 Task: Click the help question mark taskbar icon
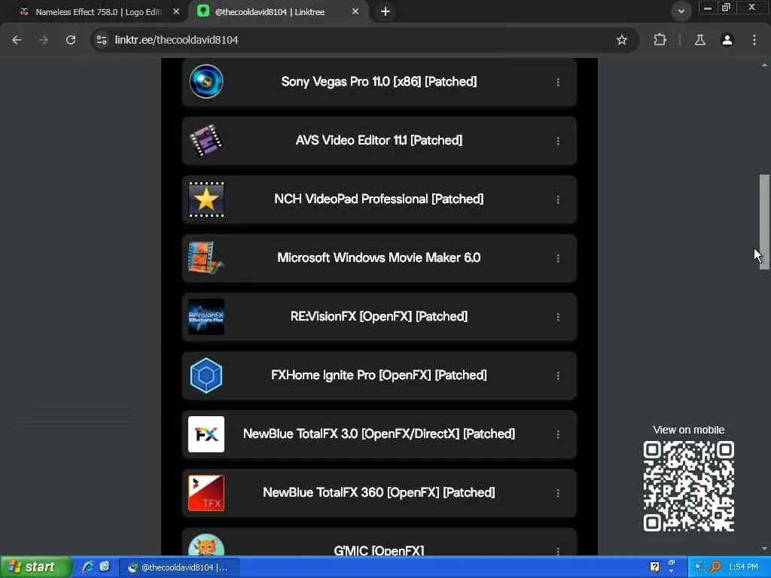(654, 567)
